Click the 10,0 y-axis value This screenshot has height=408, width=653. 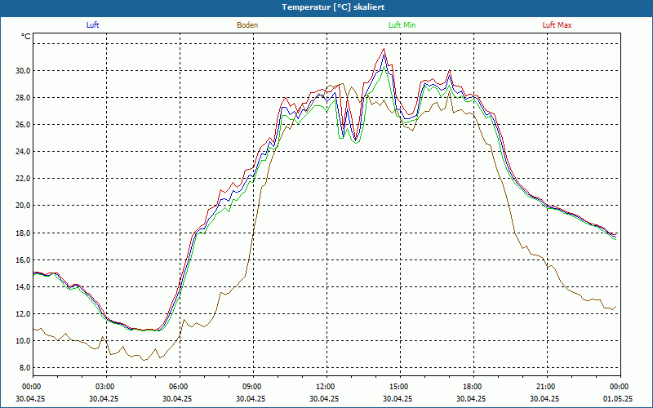[24, 341]
